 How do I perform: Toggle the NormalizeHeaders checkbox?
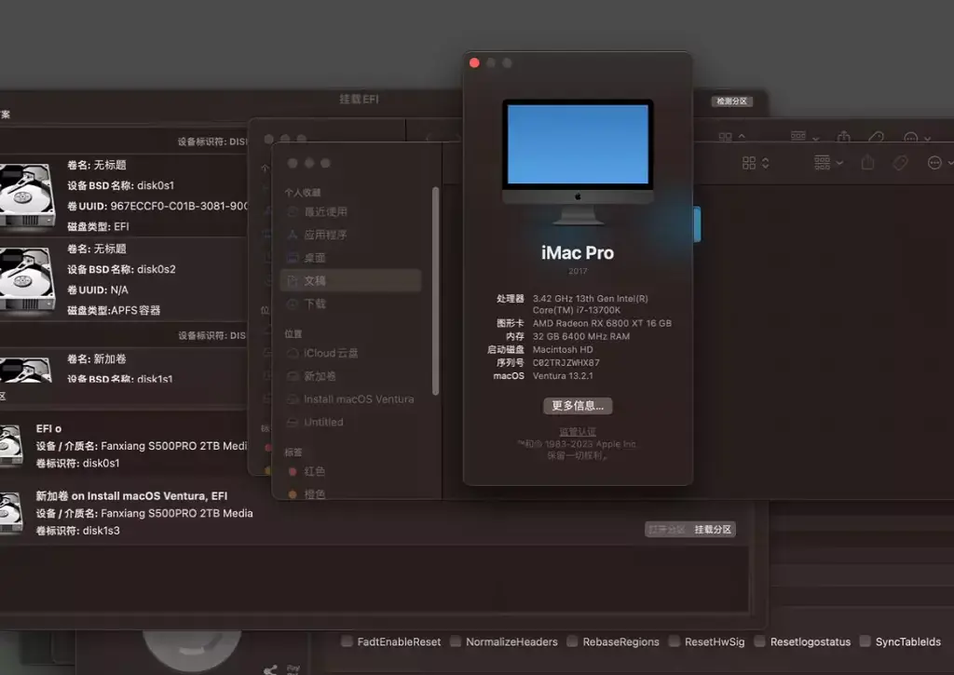pyautogui.click(x=455, y=641)
